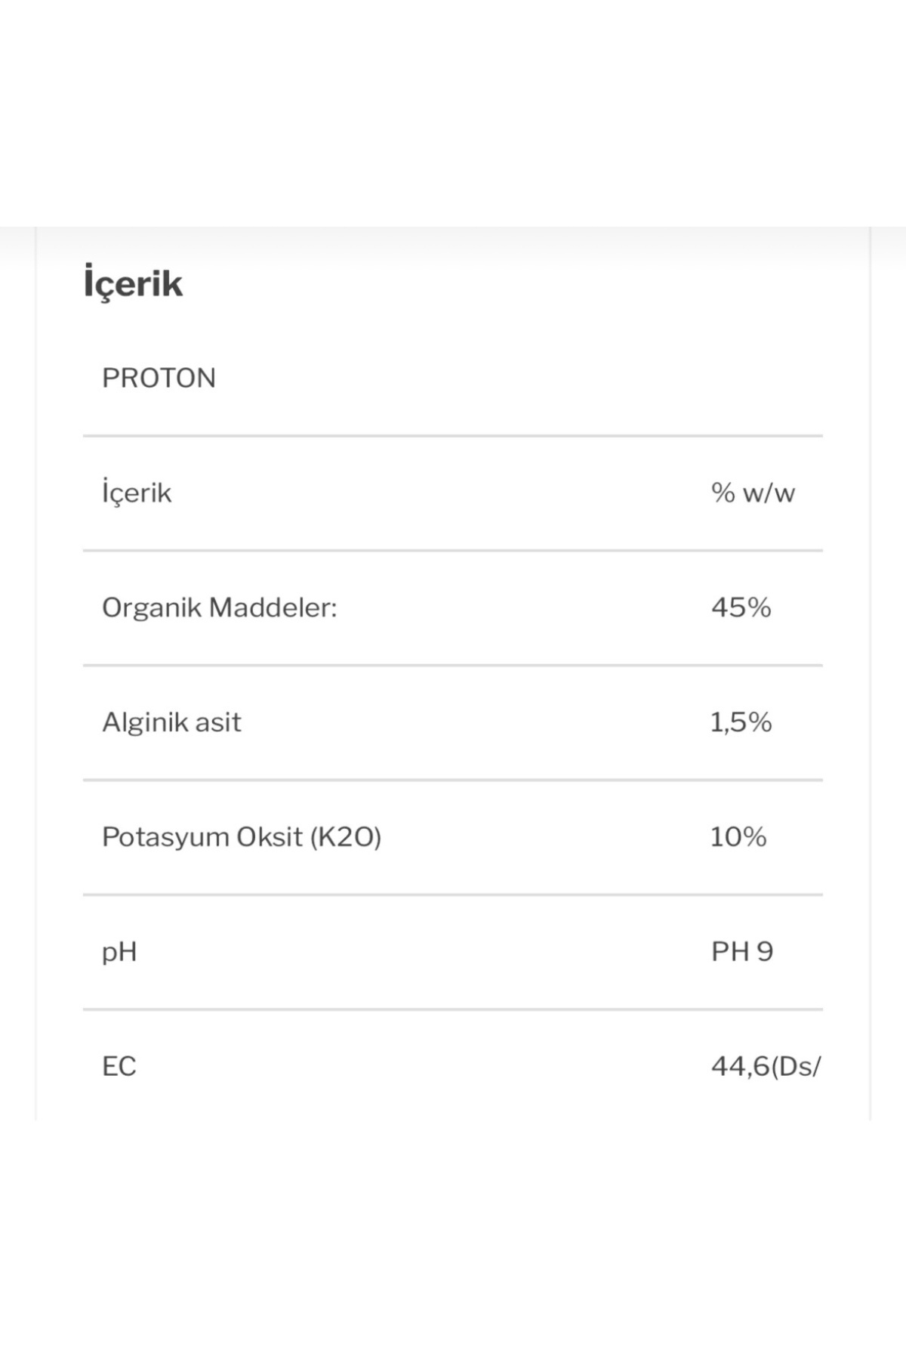Image resolution: width=906 pixels, height=1360 pixels.
Task: Select the PH 9 value cell
Action: point(742,952)
